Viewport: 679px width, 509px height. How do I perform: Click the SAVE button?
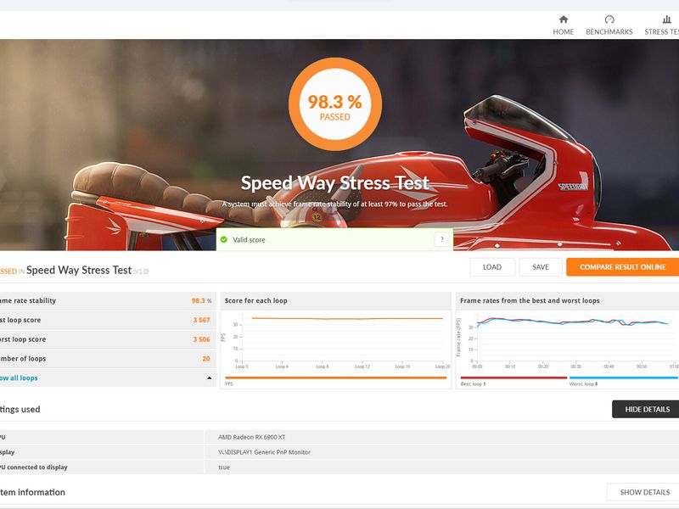pyautogui.click(x=540, y=267)
